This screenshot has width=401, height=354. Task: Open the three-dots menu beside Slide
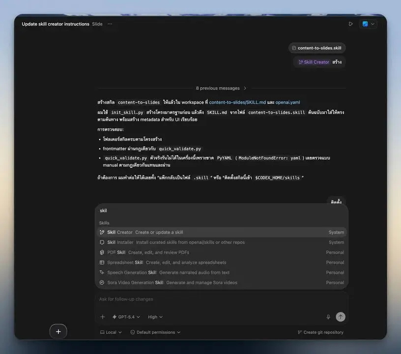point(110,24)
